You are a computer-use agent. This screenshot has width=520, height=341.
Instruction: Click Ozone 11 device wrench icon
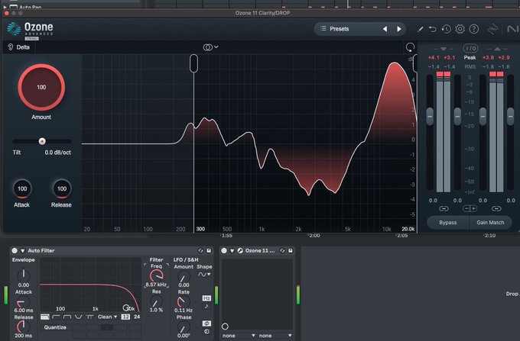click(240, 251)
